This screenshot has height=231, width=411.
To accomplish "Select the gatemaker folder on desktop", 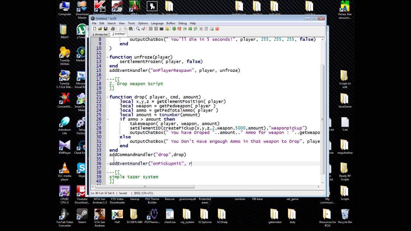I will (275, 216).
